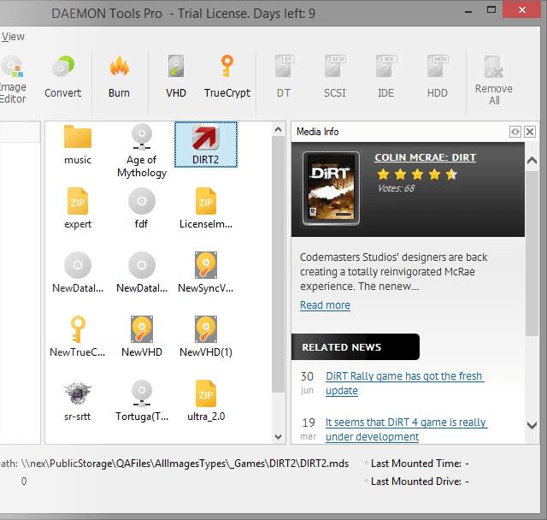This screenshot has width=547, height=520.
Task: Open the Image Editor tool
Action: 13,80
